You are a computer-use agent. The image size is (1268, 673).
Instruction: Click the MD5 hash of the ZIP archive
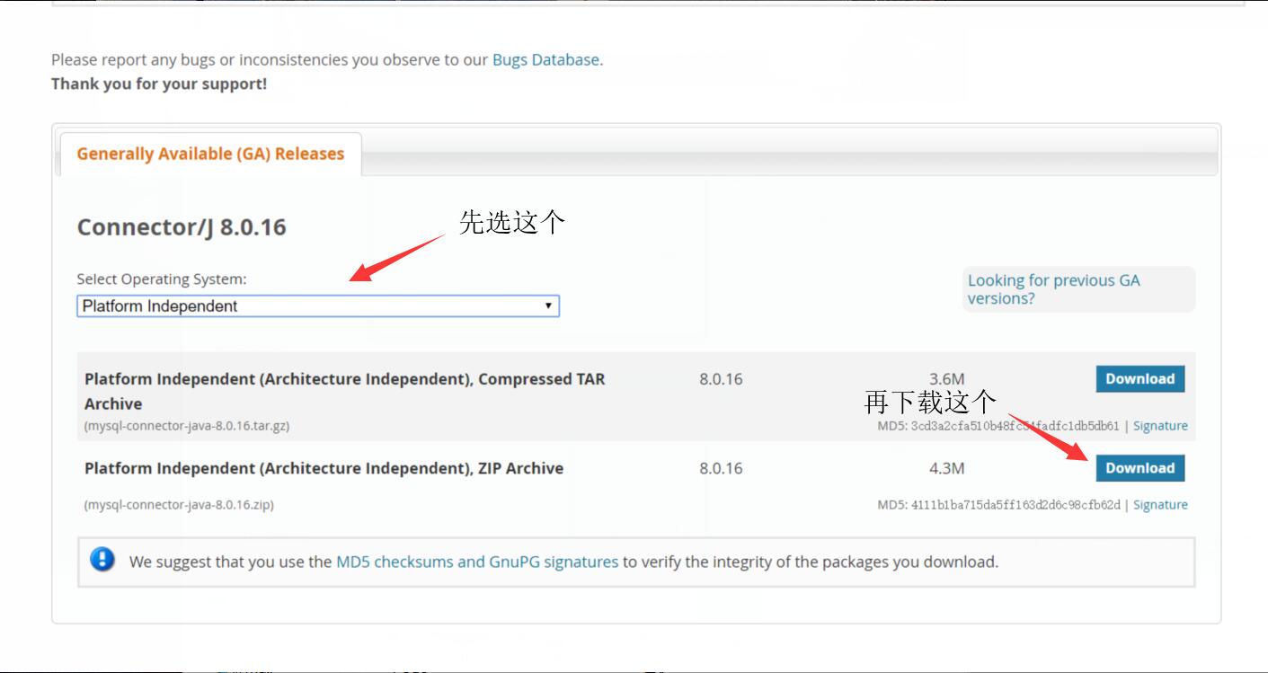point(998,504)
